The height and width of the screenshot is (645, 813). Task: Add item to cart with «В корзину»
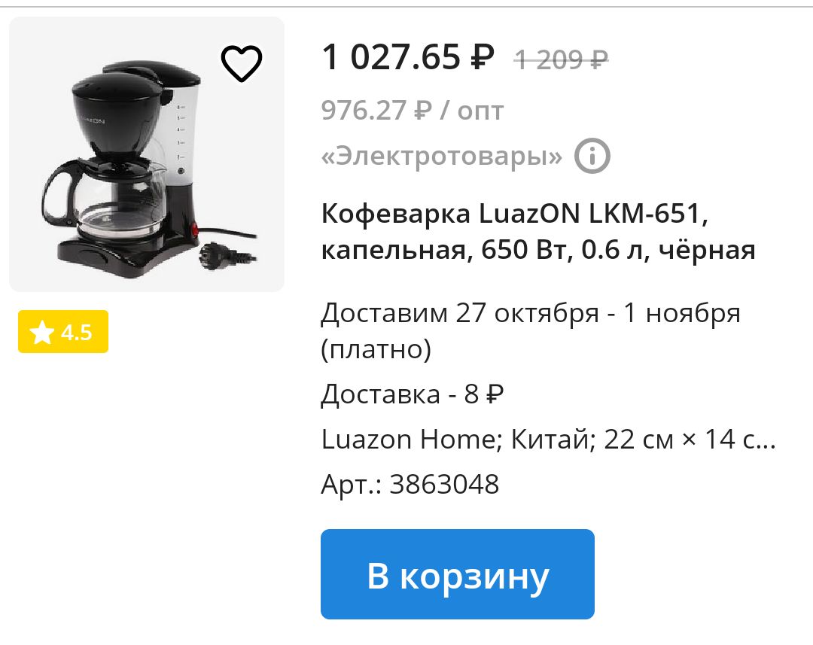coord(458,574)
